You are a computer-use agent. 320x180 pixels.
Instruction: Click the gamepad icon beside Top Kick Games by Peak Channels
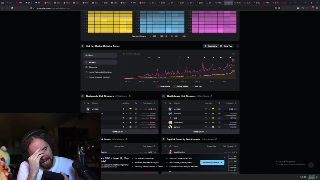pos(163,139)
